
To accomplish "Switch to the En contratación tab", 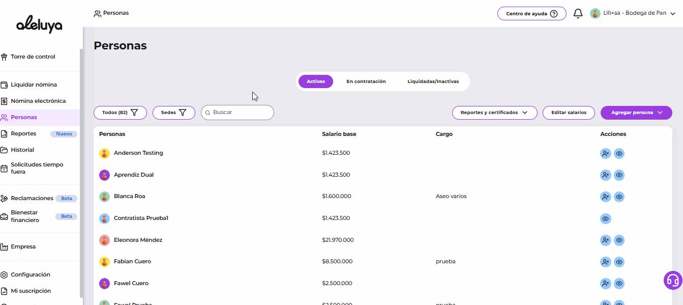I will pyautogui.click(x=366, y=81).
